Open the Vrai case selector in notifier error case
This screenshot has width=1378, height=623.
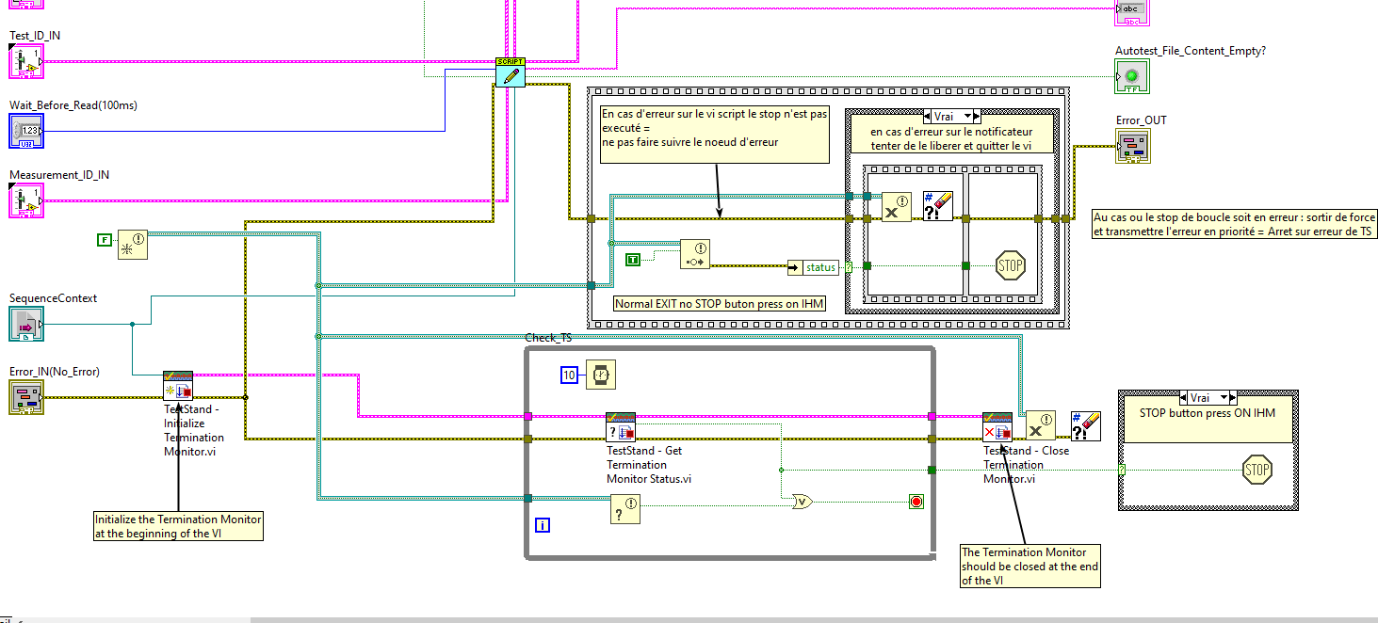pyautogui.click(x=952, y=117)
